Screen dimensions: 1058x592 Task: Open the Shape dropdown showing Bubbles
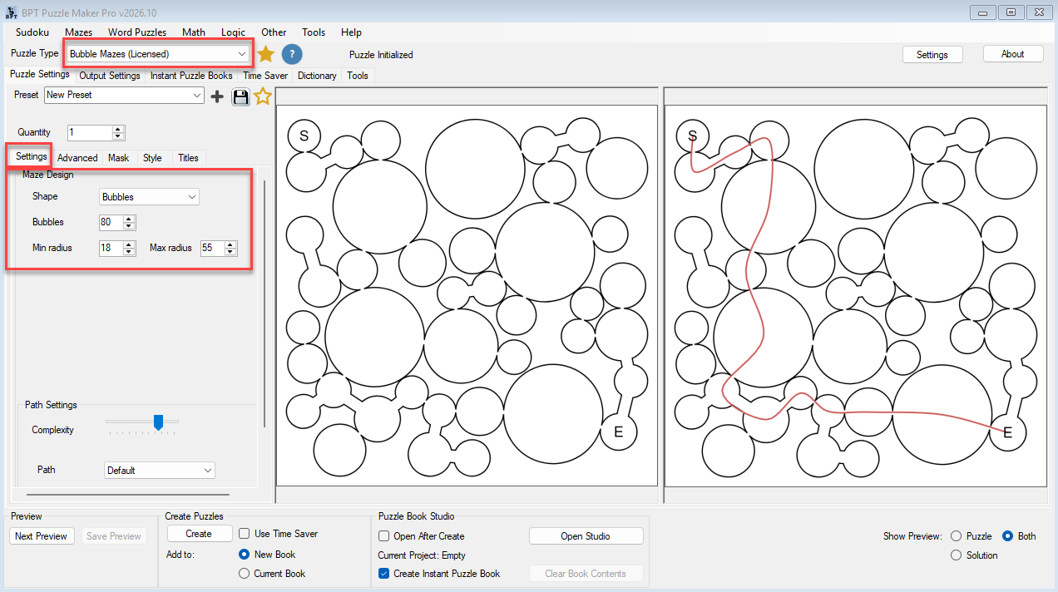click(x=149, y=197)
